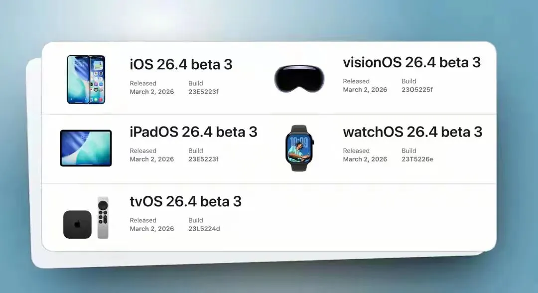Select watchOS build number 23T5226e

[x=417, y=159]
